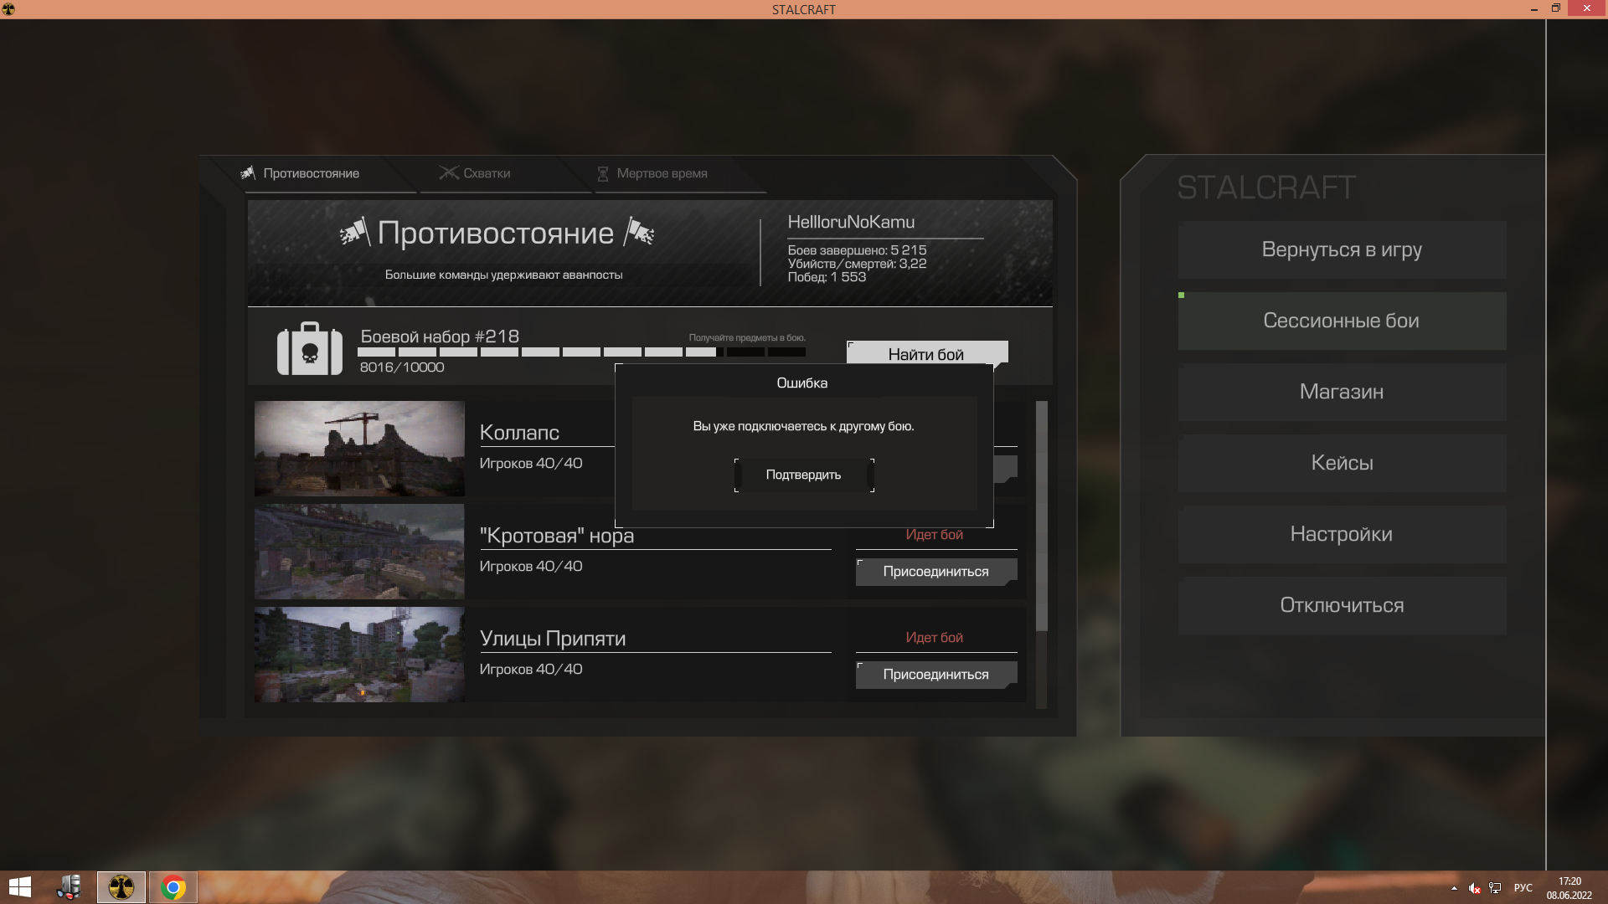Open Сессионные бои menu item
Screen dimensions: 1608x904
tap(1342, 321)
